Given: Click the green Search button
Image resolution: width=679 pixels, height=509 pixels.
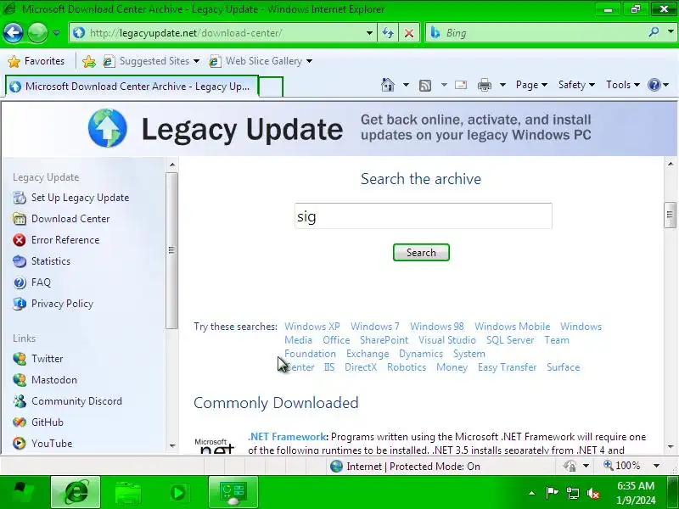Looking at the screenshot, I should click(x=421, y=252).
